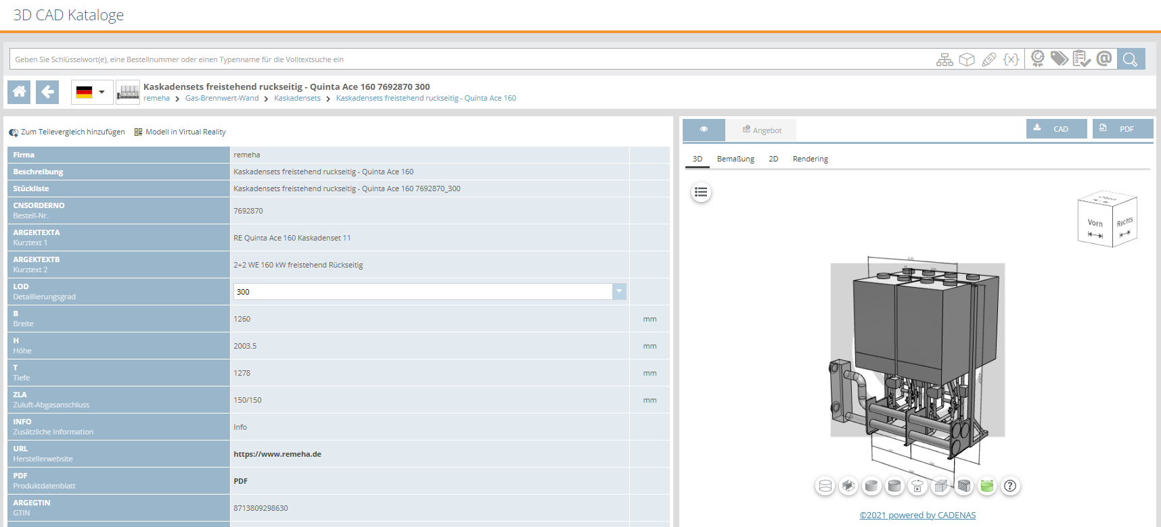Open the Kaskadensets breadcrumb link
The width and height of the screenshot is (1161, 527).
[297, 98]
